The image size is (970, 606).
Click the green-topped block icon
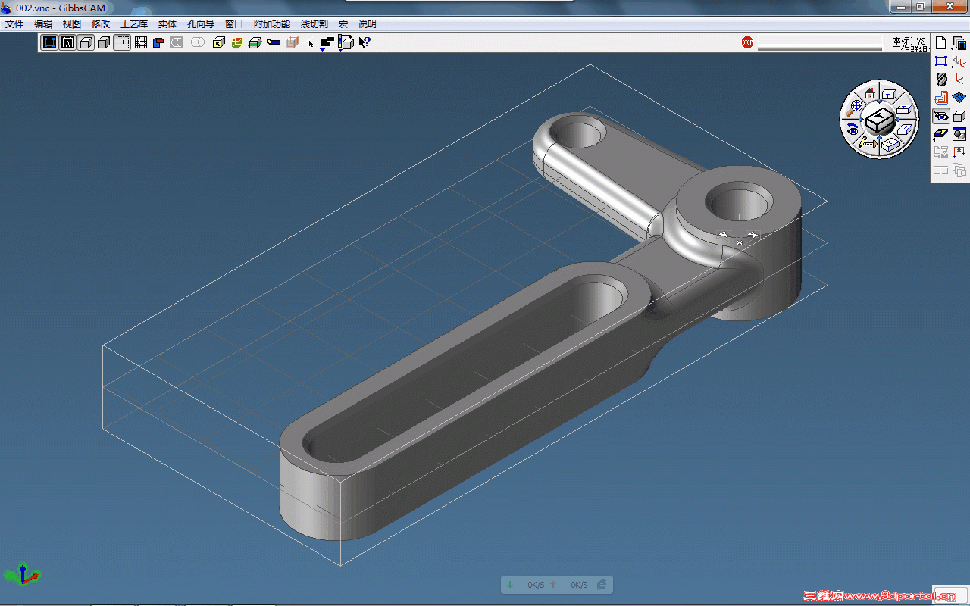pyautogui.click(x=255, y=42)
